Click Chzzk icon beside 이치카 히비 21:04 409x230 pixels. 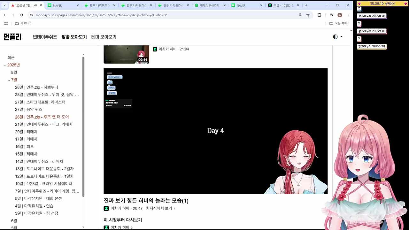point(155,49)
